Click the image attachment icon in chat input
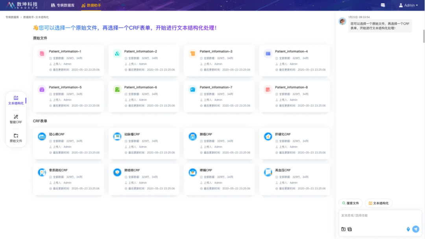 (x=349, y=229)
